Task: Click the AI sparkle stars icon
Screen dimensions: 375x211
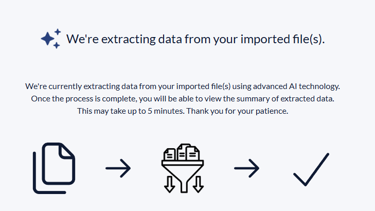Action: pyautogui.click(x=50, y=39)
